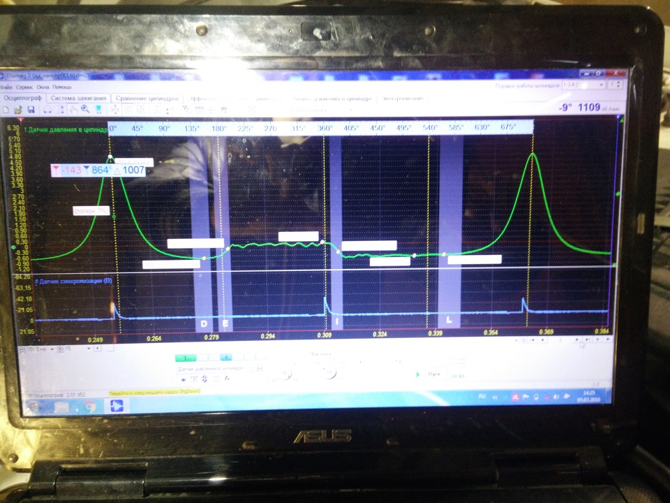The width and height of the screenshot is (670, 503).
Task: Click the RU language indicator in system tray
Action: pos(482,397)
